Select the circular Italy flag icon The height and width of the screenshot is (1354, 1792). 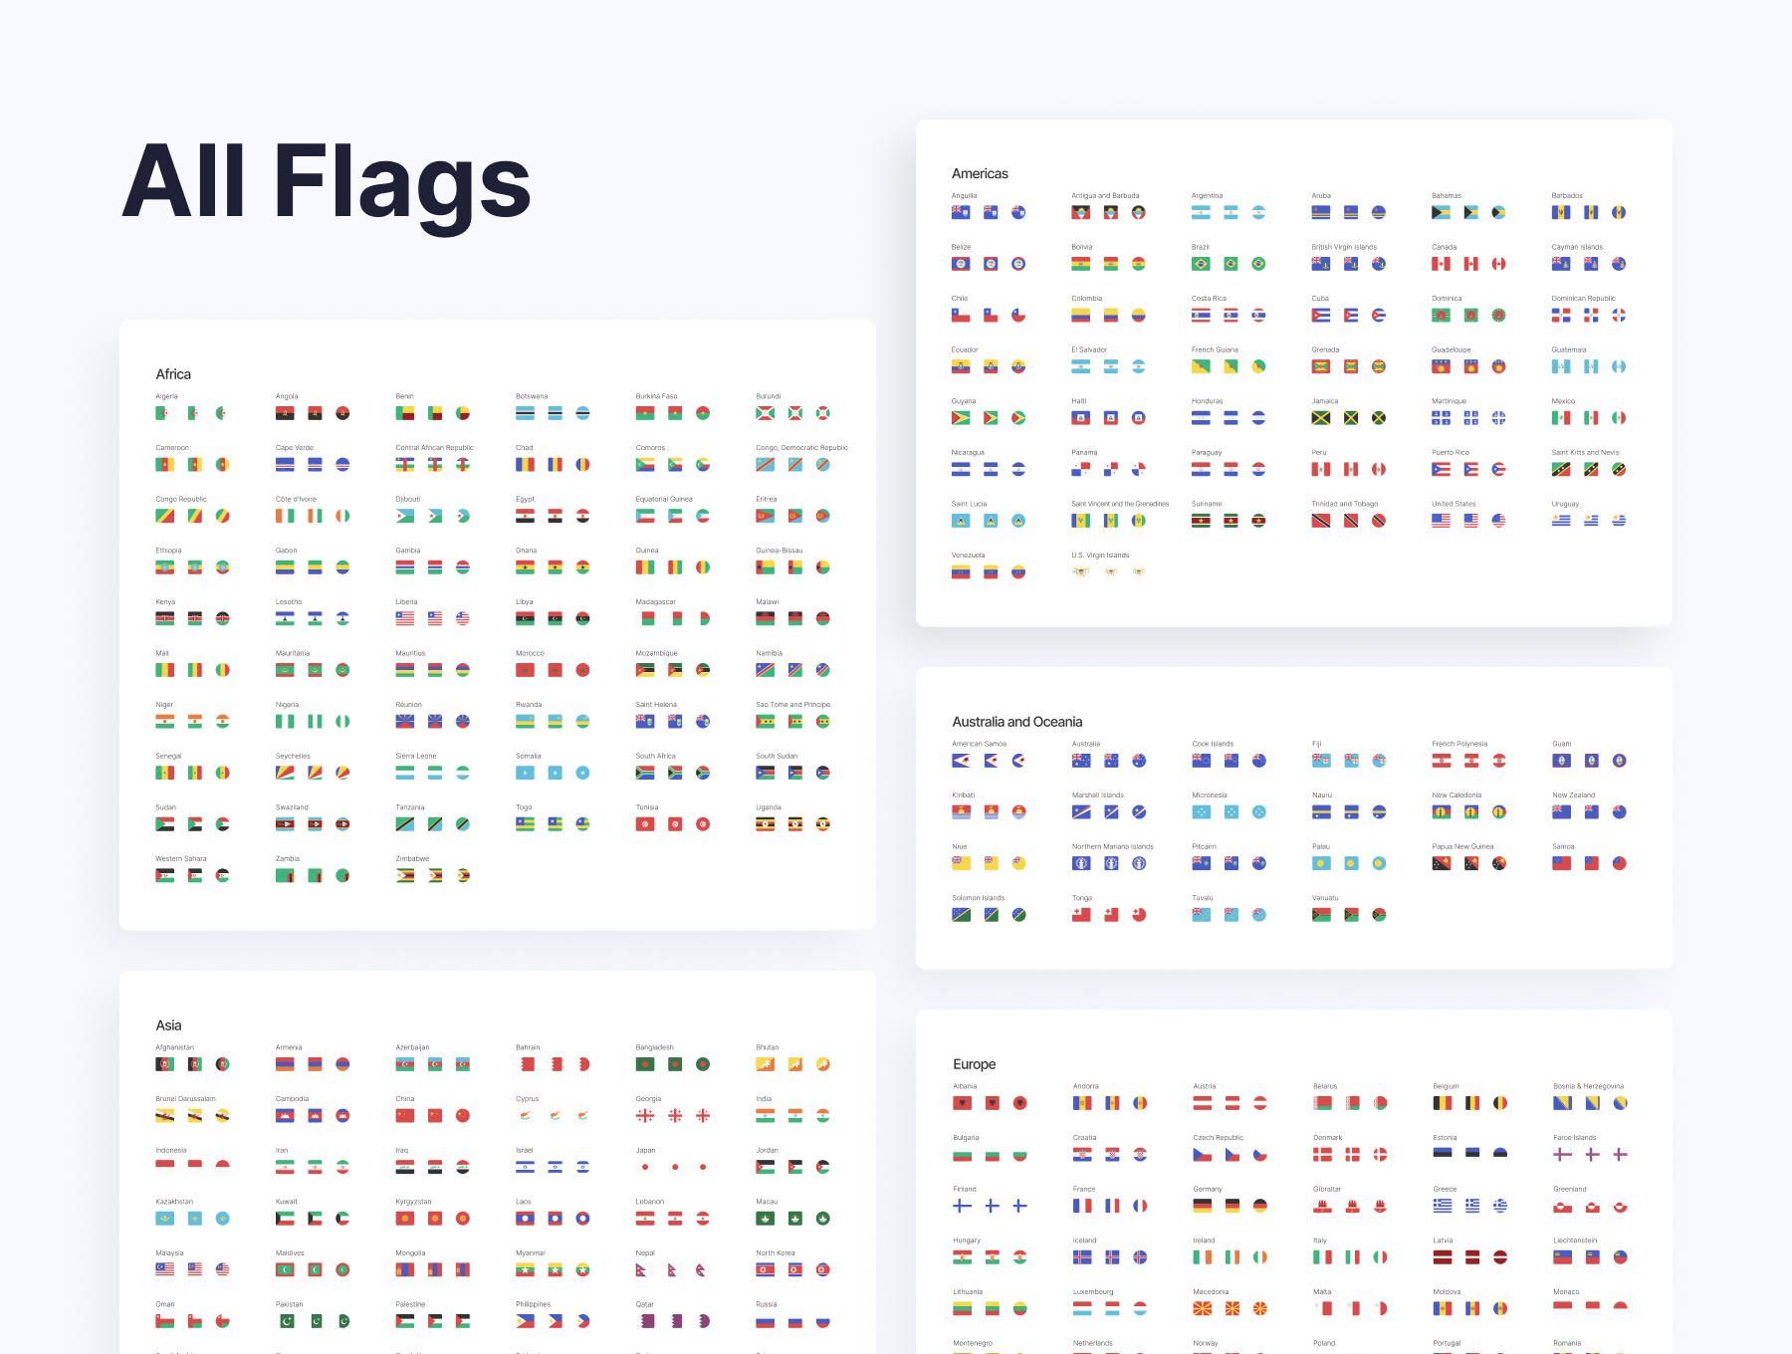coord(1380,1257)
